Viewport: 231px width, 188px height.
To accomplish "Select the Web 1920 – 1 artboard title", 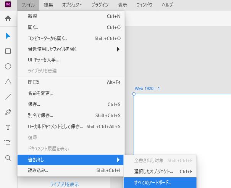I will point(147,88).
